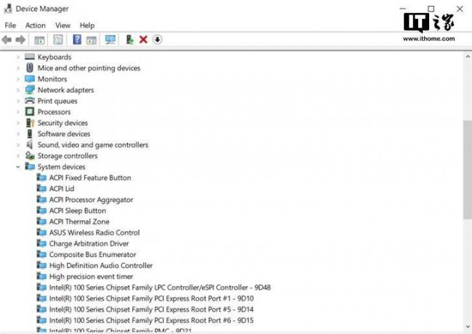Click the Back arrow toolbar button
This screenshot has width=472, height=334.
(7, 39)
